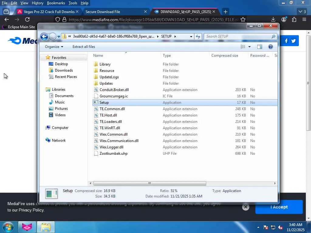
Task: Select Network in navigation pane
Action: point(59,140)
